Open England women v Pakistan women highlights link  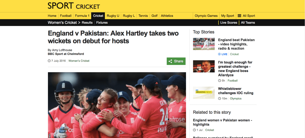[223, 122]
